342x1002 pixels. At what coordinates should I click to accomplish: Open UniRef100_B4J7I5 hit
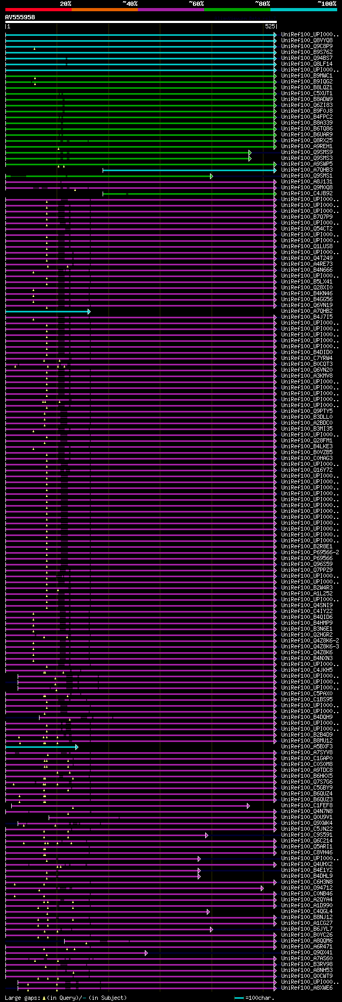click(x=307, y=317)
